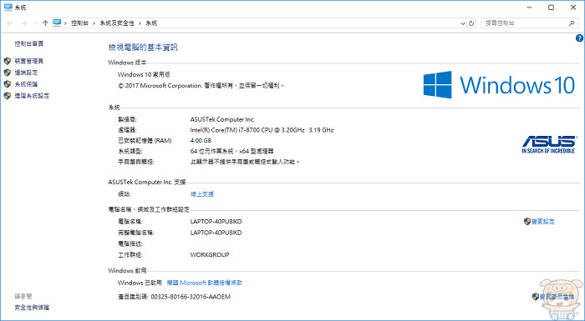Select the ASUSTek Computer Inc. manufacturer value
The image size is (585, 321).
click(222, 119)
